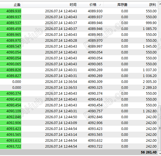This screenshot has height=156, width=161.
Task: Select price cell 4089.997
Action: (95, 46)
